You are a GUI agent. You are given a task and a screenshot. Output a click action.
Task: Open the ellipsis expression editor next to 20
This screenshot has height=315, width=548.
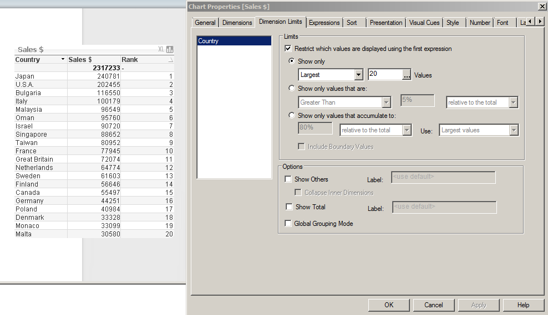[407, 75]
